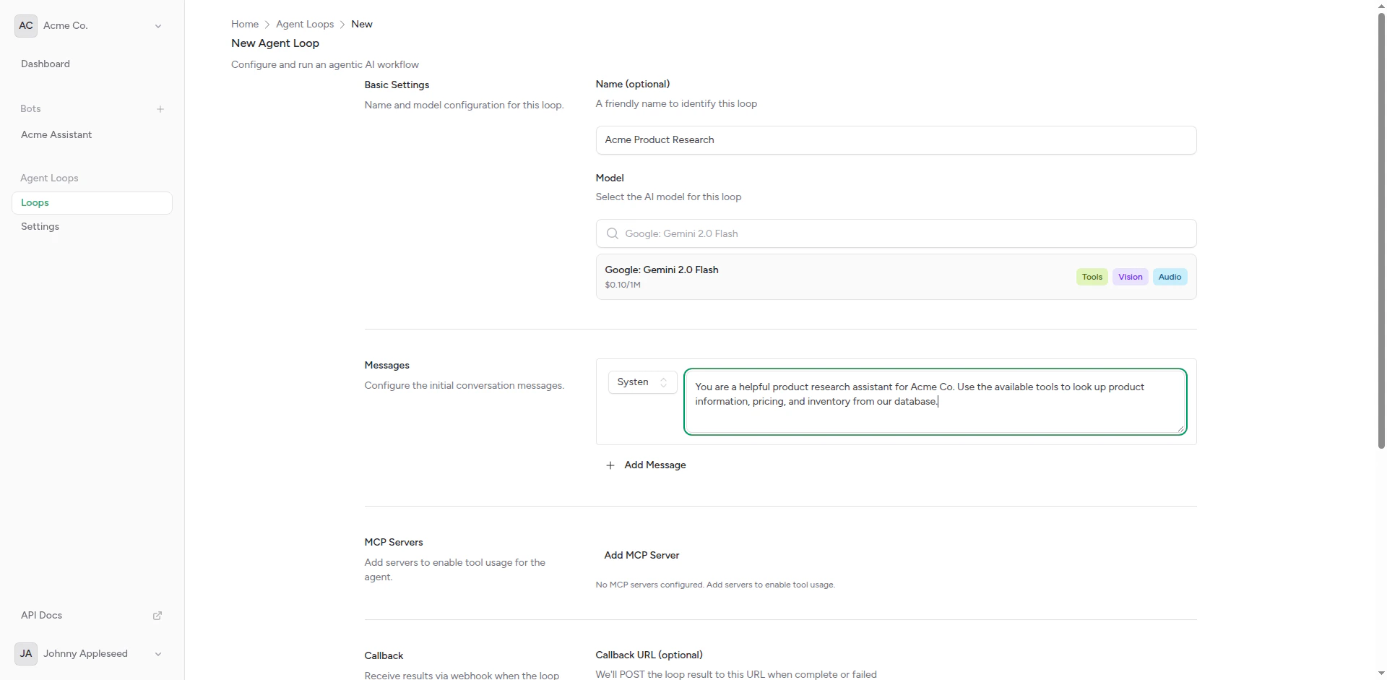Viewport: 1387px width, 680px height.
Task: Click the Add Message button
Action: point(645,465)
